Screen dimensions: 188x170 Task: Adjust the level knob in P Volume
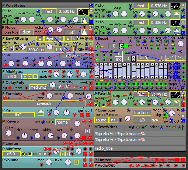(x=68, y=162)
